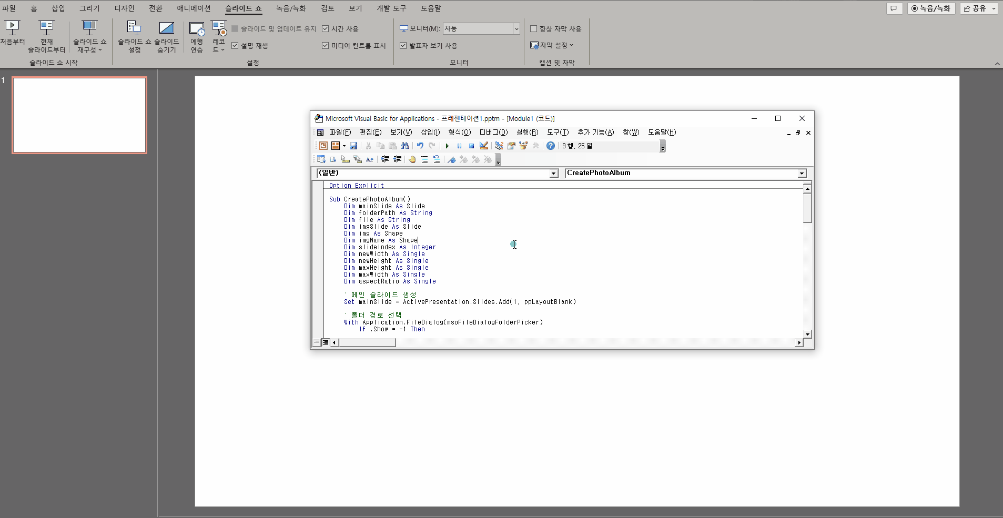Viewport: 1003px width, 518px height.
Task: Click Indent icon in Edit toolbar
Action: click(385, 159)
